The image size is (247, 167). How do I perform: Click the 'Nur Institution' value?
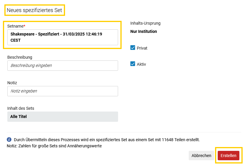(144, 31)
